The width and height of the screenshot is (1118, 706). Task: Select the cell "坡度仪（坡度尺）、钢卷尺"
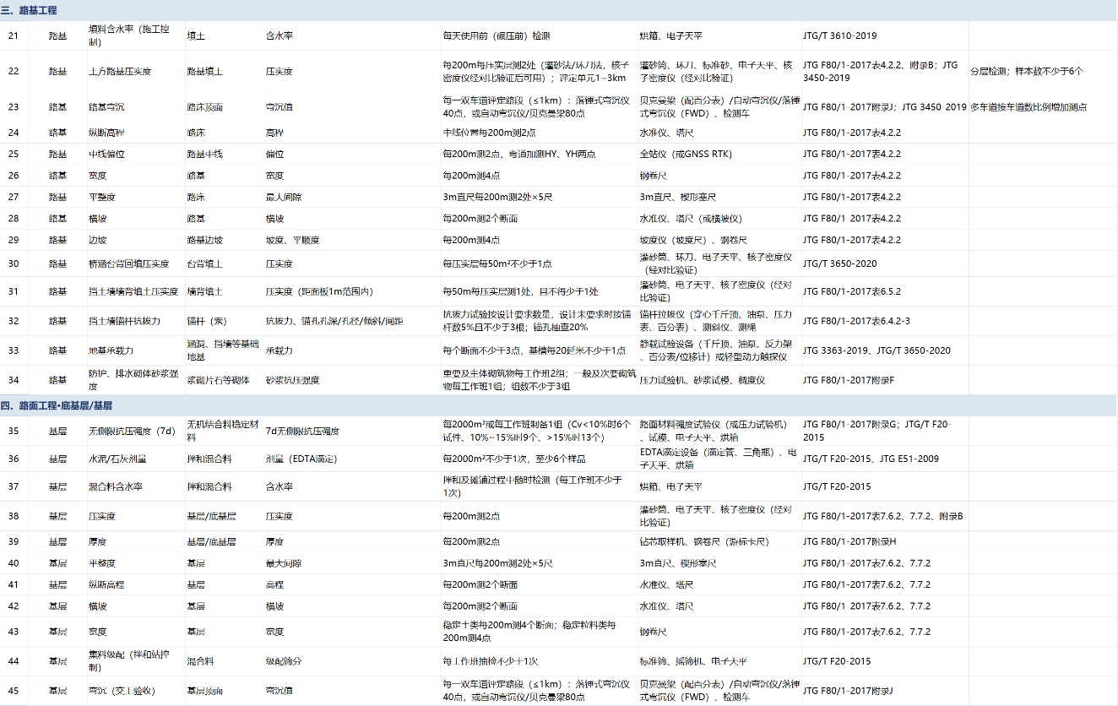(693, 241)
